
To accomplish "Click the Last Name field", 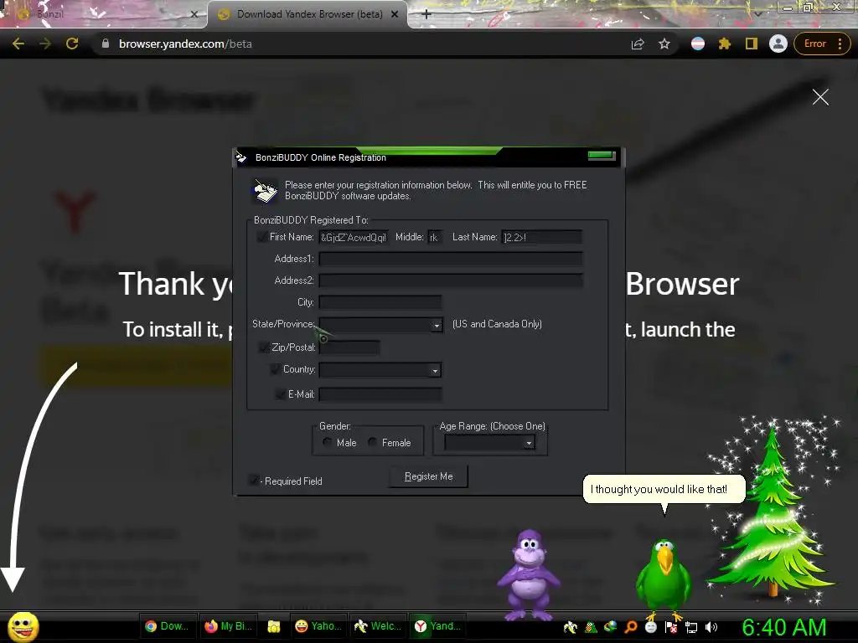I will click(542, 237).
